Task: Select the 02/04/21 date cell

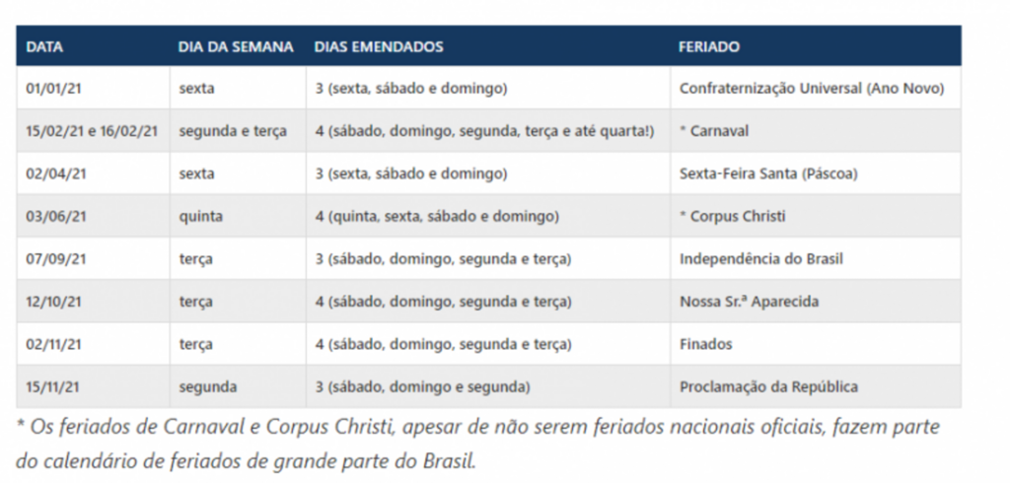Action: coord(94,173)
